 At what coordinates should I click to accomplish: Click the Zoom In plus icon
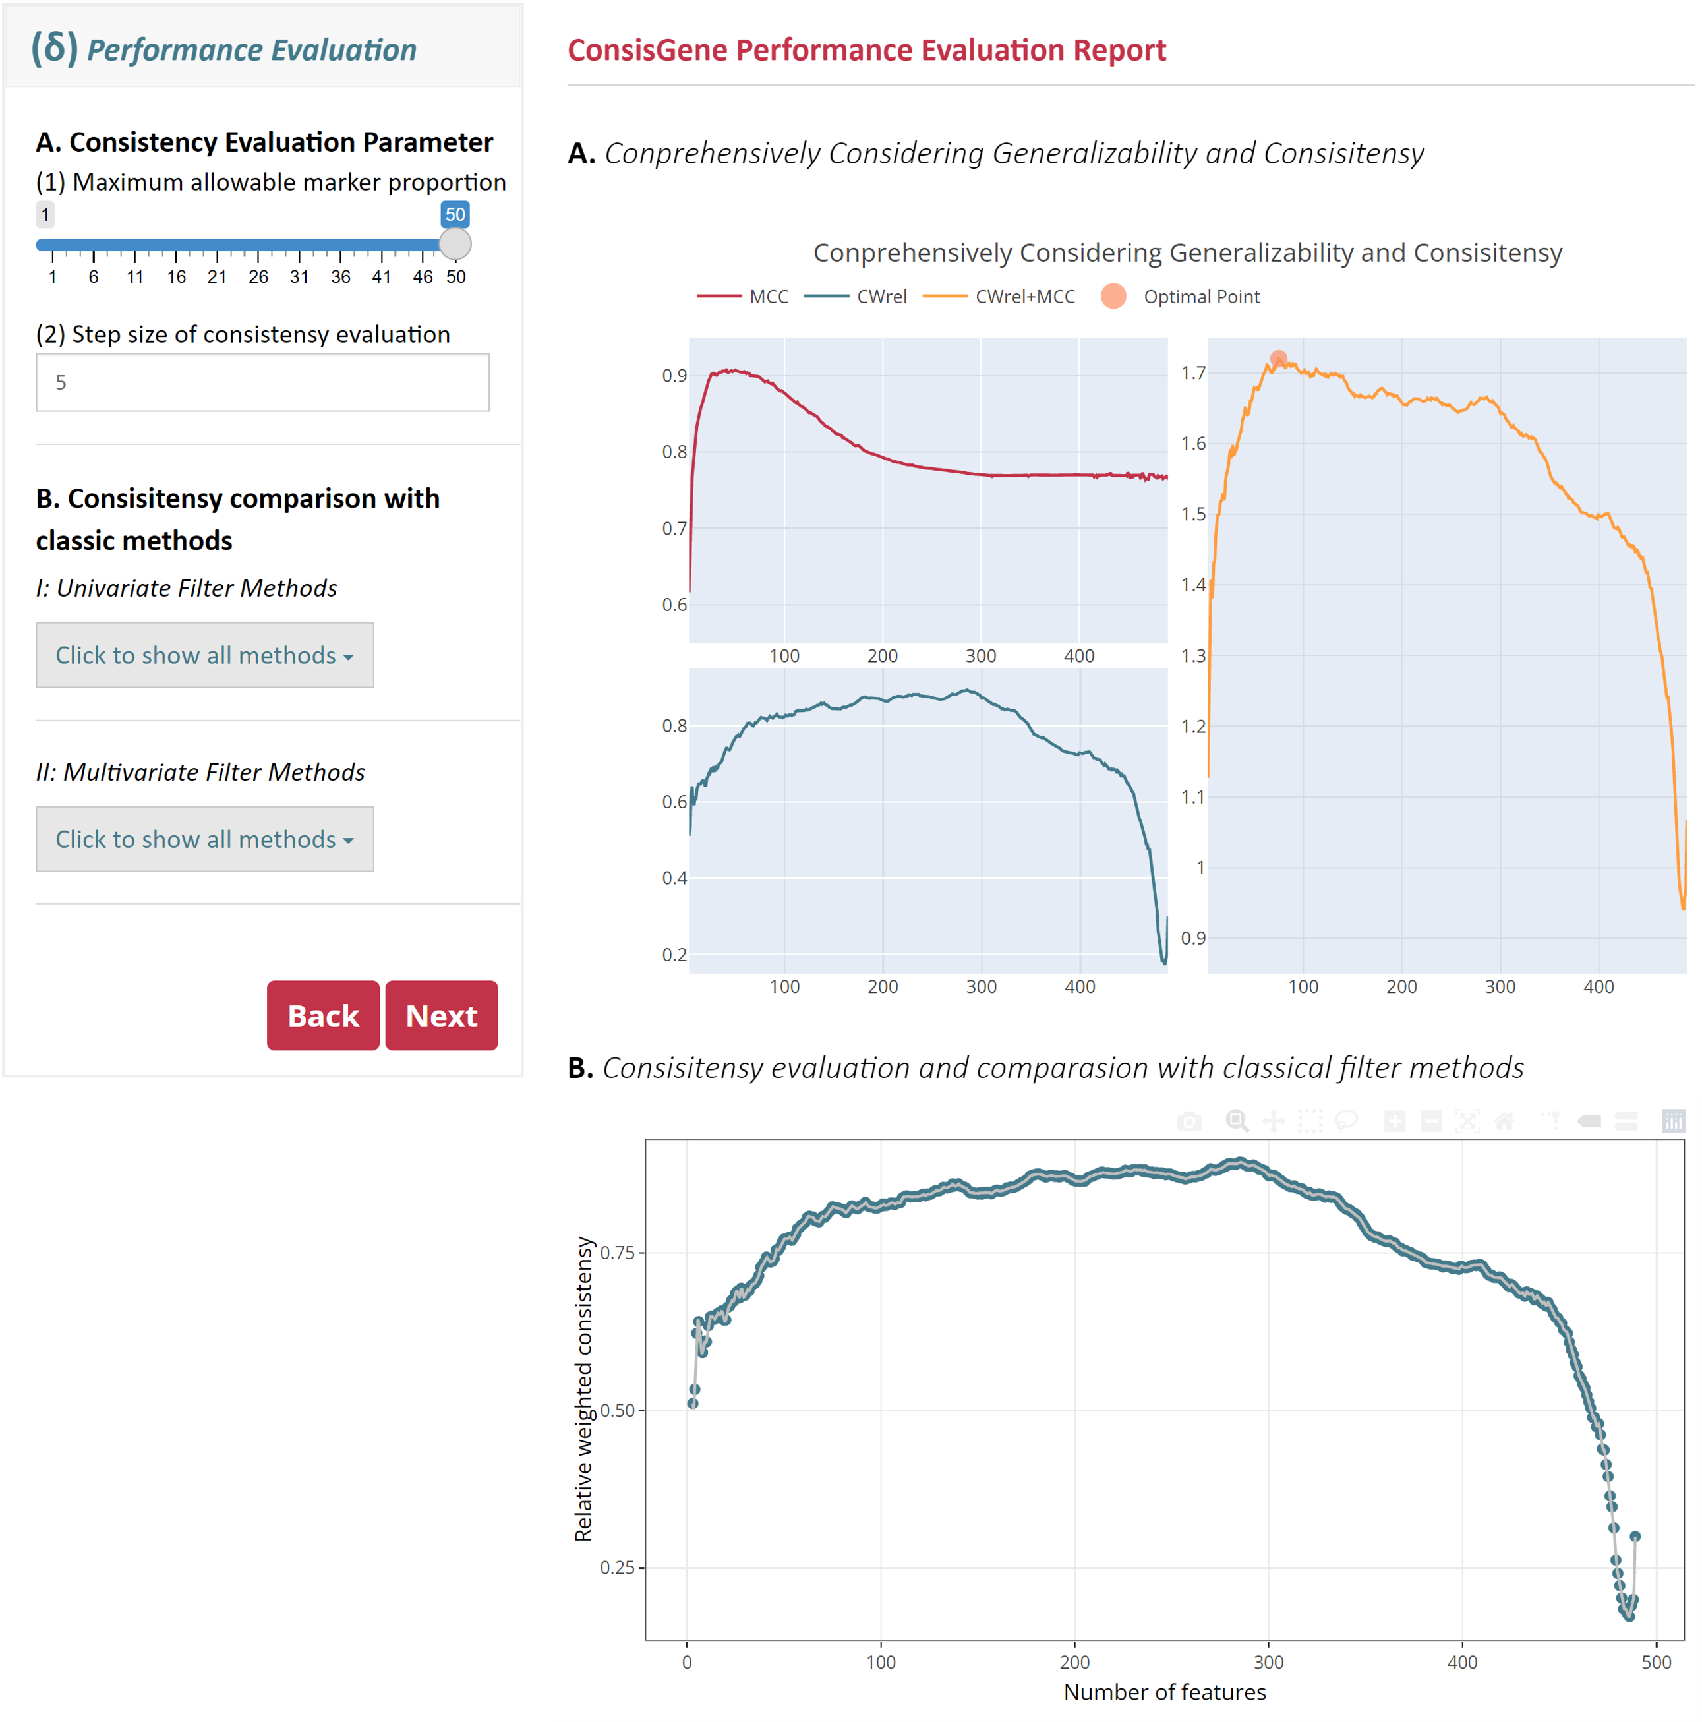coord(1395,1121)
